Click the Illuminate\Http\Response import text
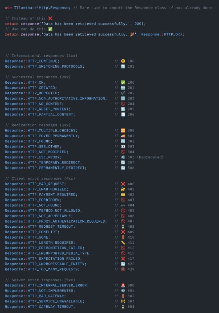 point(41,7)
